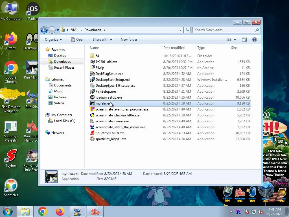This screenshot has height=217, width=289.
Task: Click the Help question mark icon
Action: 255,40
